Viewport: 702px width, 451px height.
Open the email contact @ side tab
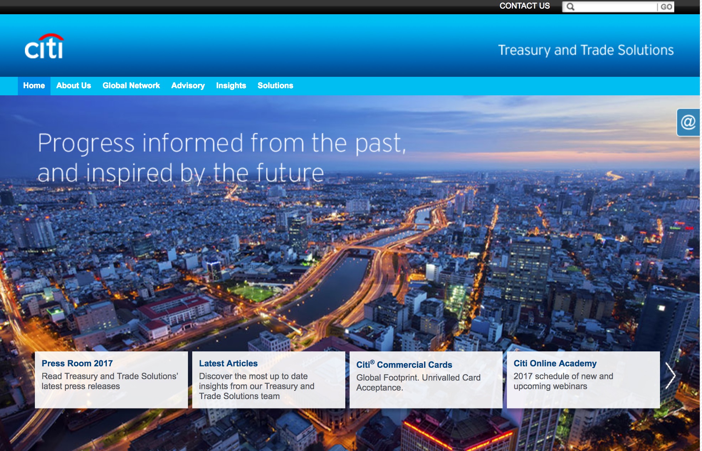tap(688, 122)
